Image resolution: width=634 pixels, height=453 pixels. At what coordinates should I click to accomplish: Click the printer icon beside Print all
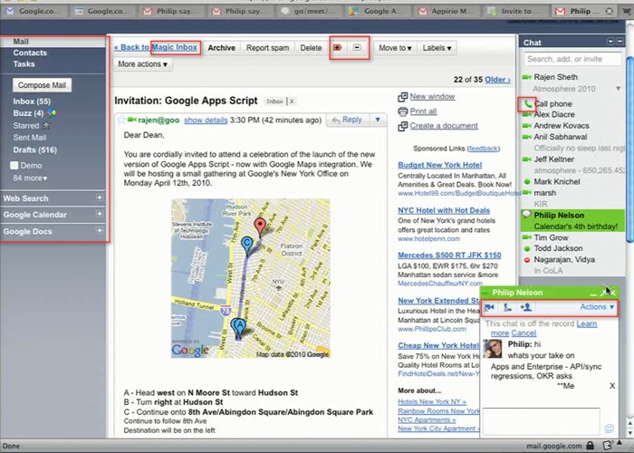(x=402, y=111)
